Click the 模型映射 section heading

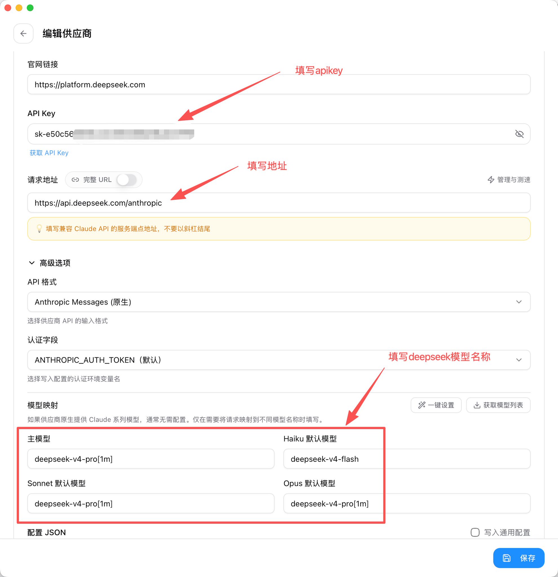pyautogui.click(x=43, y=405)
